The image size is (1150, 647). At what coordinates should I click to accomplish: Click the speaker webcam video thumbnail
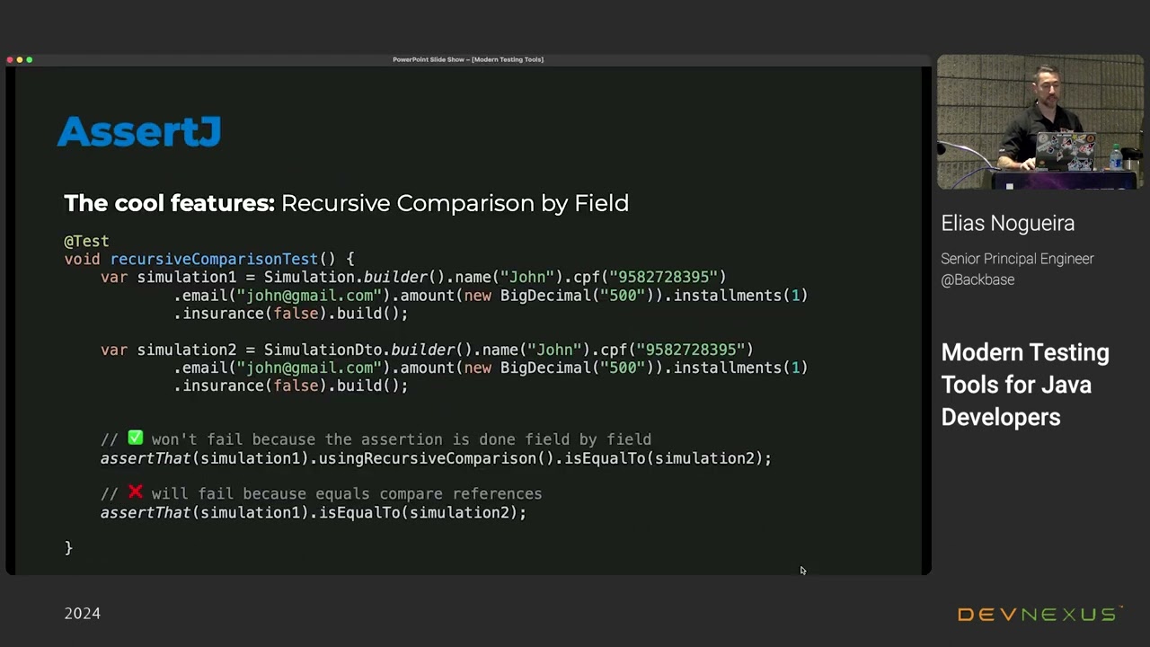click(x=1039, y=122)
